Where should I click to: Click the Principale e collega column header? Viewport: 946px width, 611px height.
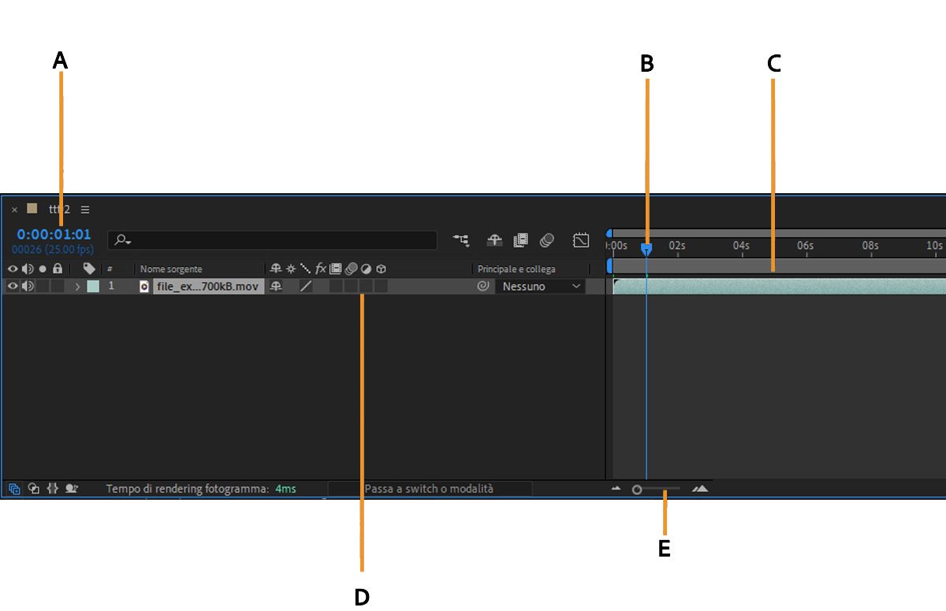[x=516, y=269]
